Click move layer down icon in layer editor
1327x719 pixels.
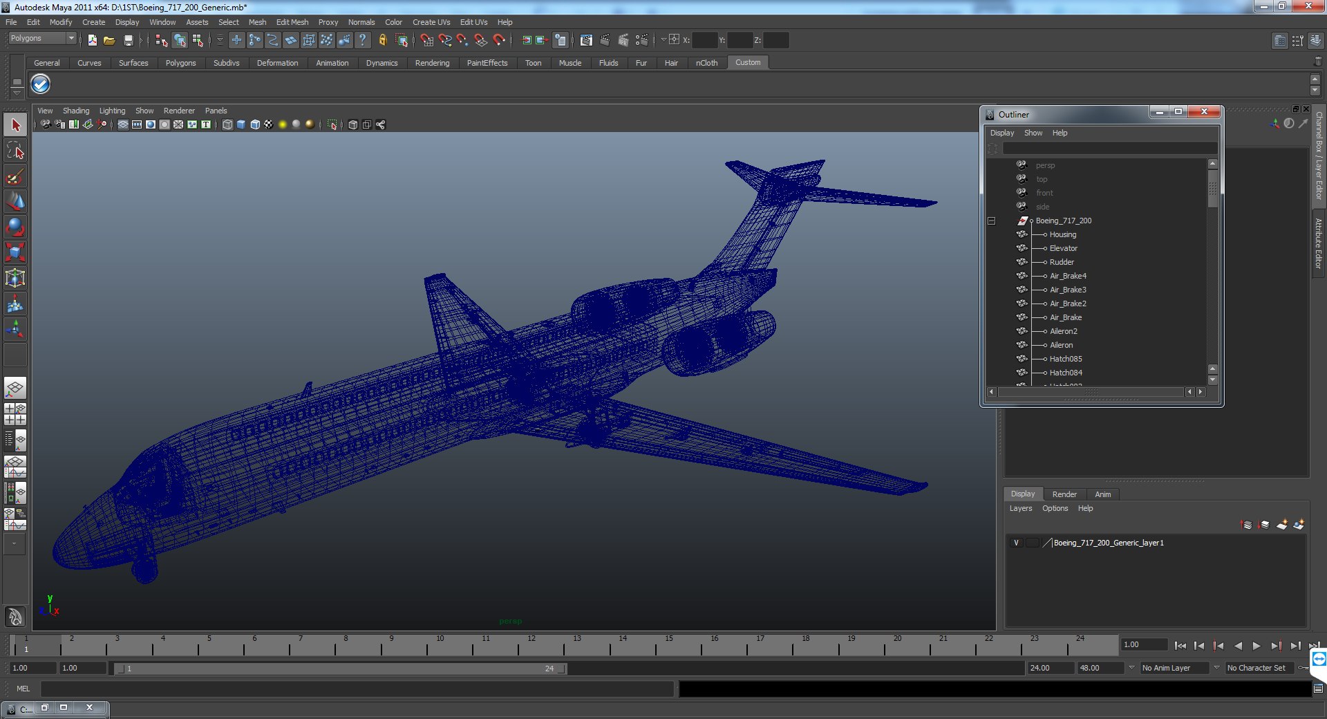coord(1264,525)
